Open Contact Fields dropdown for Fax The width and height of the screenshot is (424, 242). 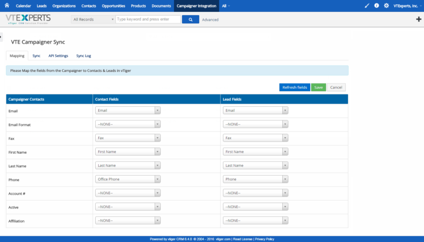click(128, 138)
